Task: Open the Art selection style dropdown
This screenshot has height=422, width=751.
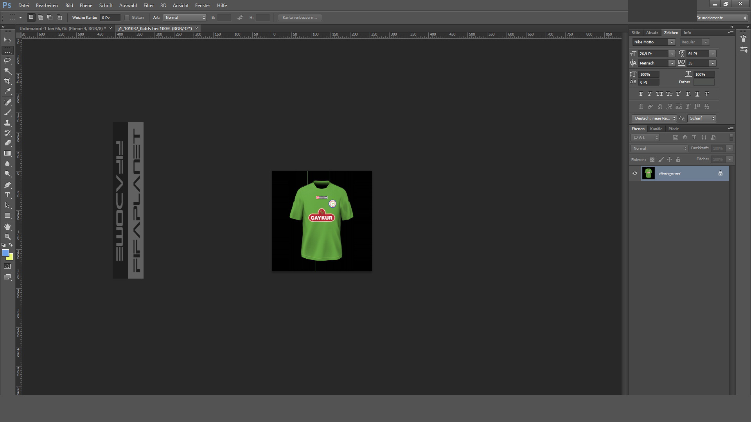Action: point(185,18)
